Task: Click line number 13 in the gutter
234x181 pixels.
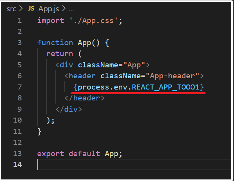Action: click(x=18, y=154)
